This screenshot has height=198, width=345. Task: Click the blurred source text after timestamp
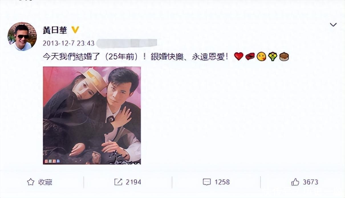[127, 43]
